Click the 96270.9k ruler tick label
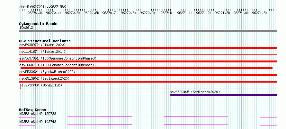The height and width of the screenshot is (129, 286). (147, 13)
